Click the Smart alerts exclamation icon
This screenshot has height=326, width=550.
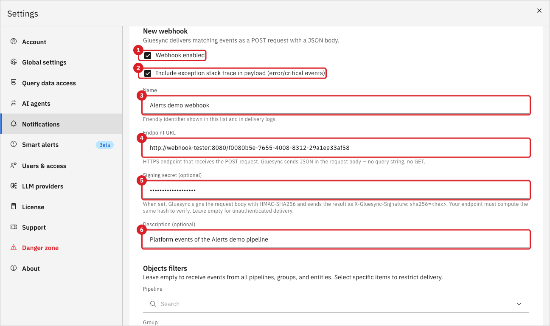[x=14, y=144]
